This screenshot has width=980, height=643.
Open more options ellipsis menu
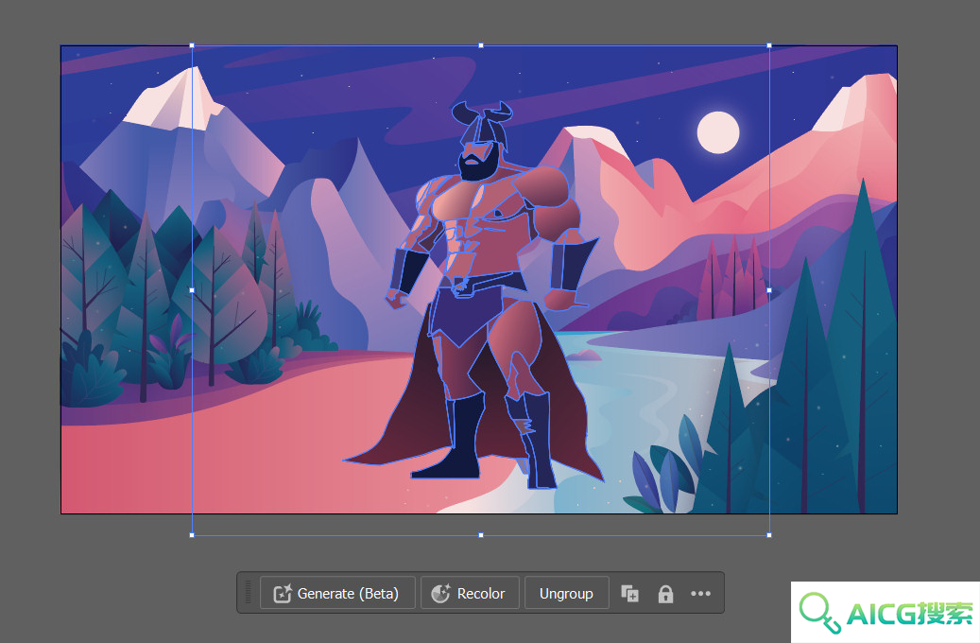click(x=700, y=593)
